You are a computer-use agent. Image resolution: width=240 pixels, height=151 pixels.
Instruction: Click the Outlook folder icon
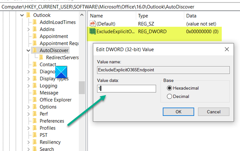click(x=28, y=15)
